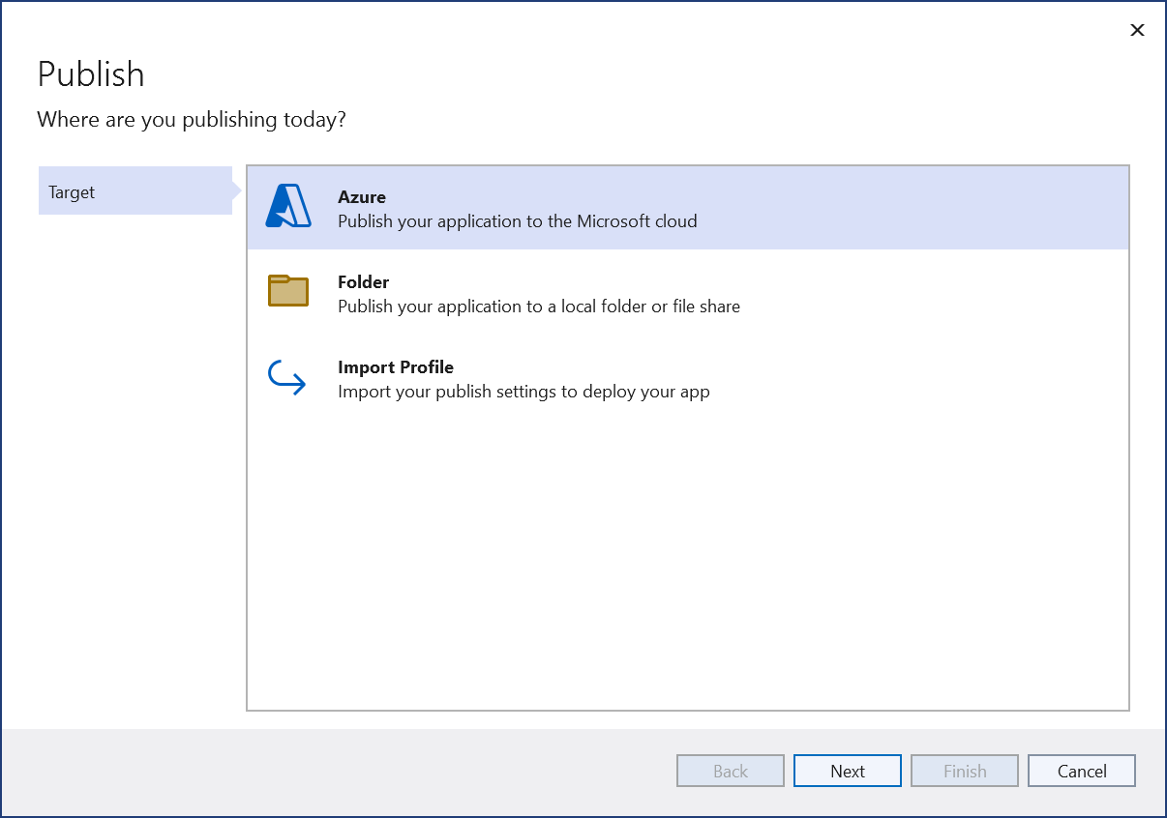Click 'Import your publish settings' description

(523, 392)
